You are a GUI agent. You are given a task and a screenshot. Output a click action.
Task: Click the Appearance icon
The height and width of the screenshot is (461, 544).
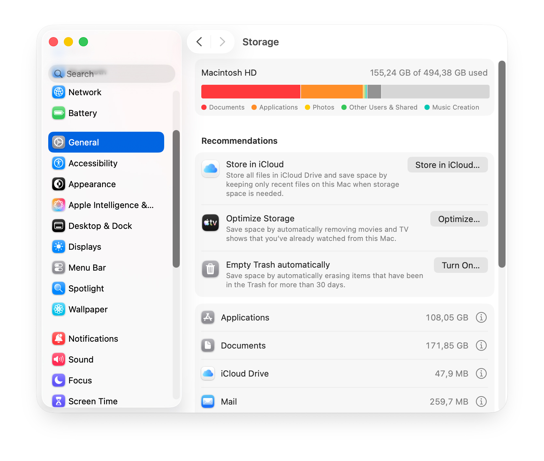tap(59, 184)
